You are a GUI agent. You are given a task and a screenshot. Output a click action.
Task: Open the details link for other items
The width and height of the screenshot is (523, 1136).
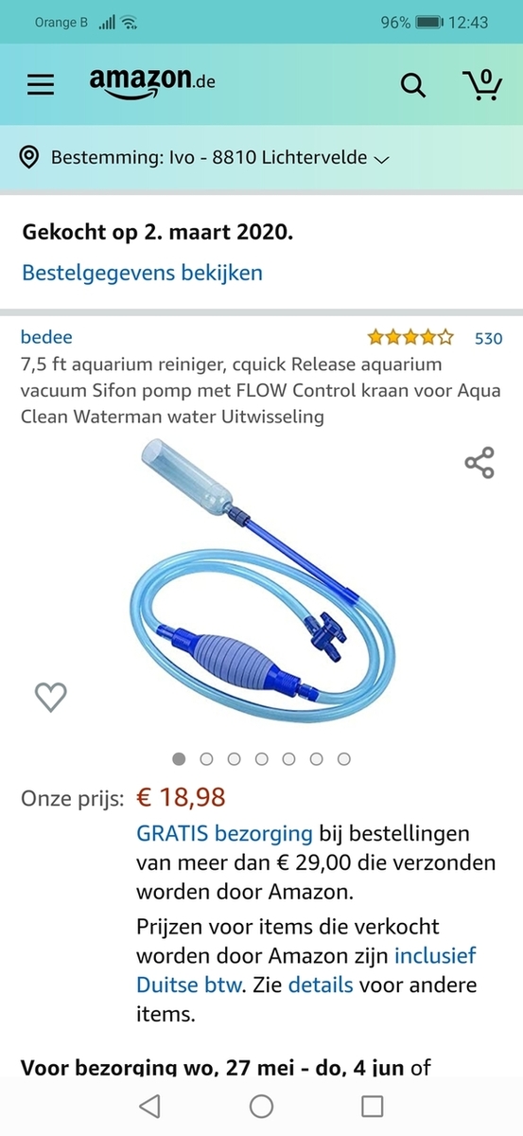pos(321,985)
